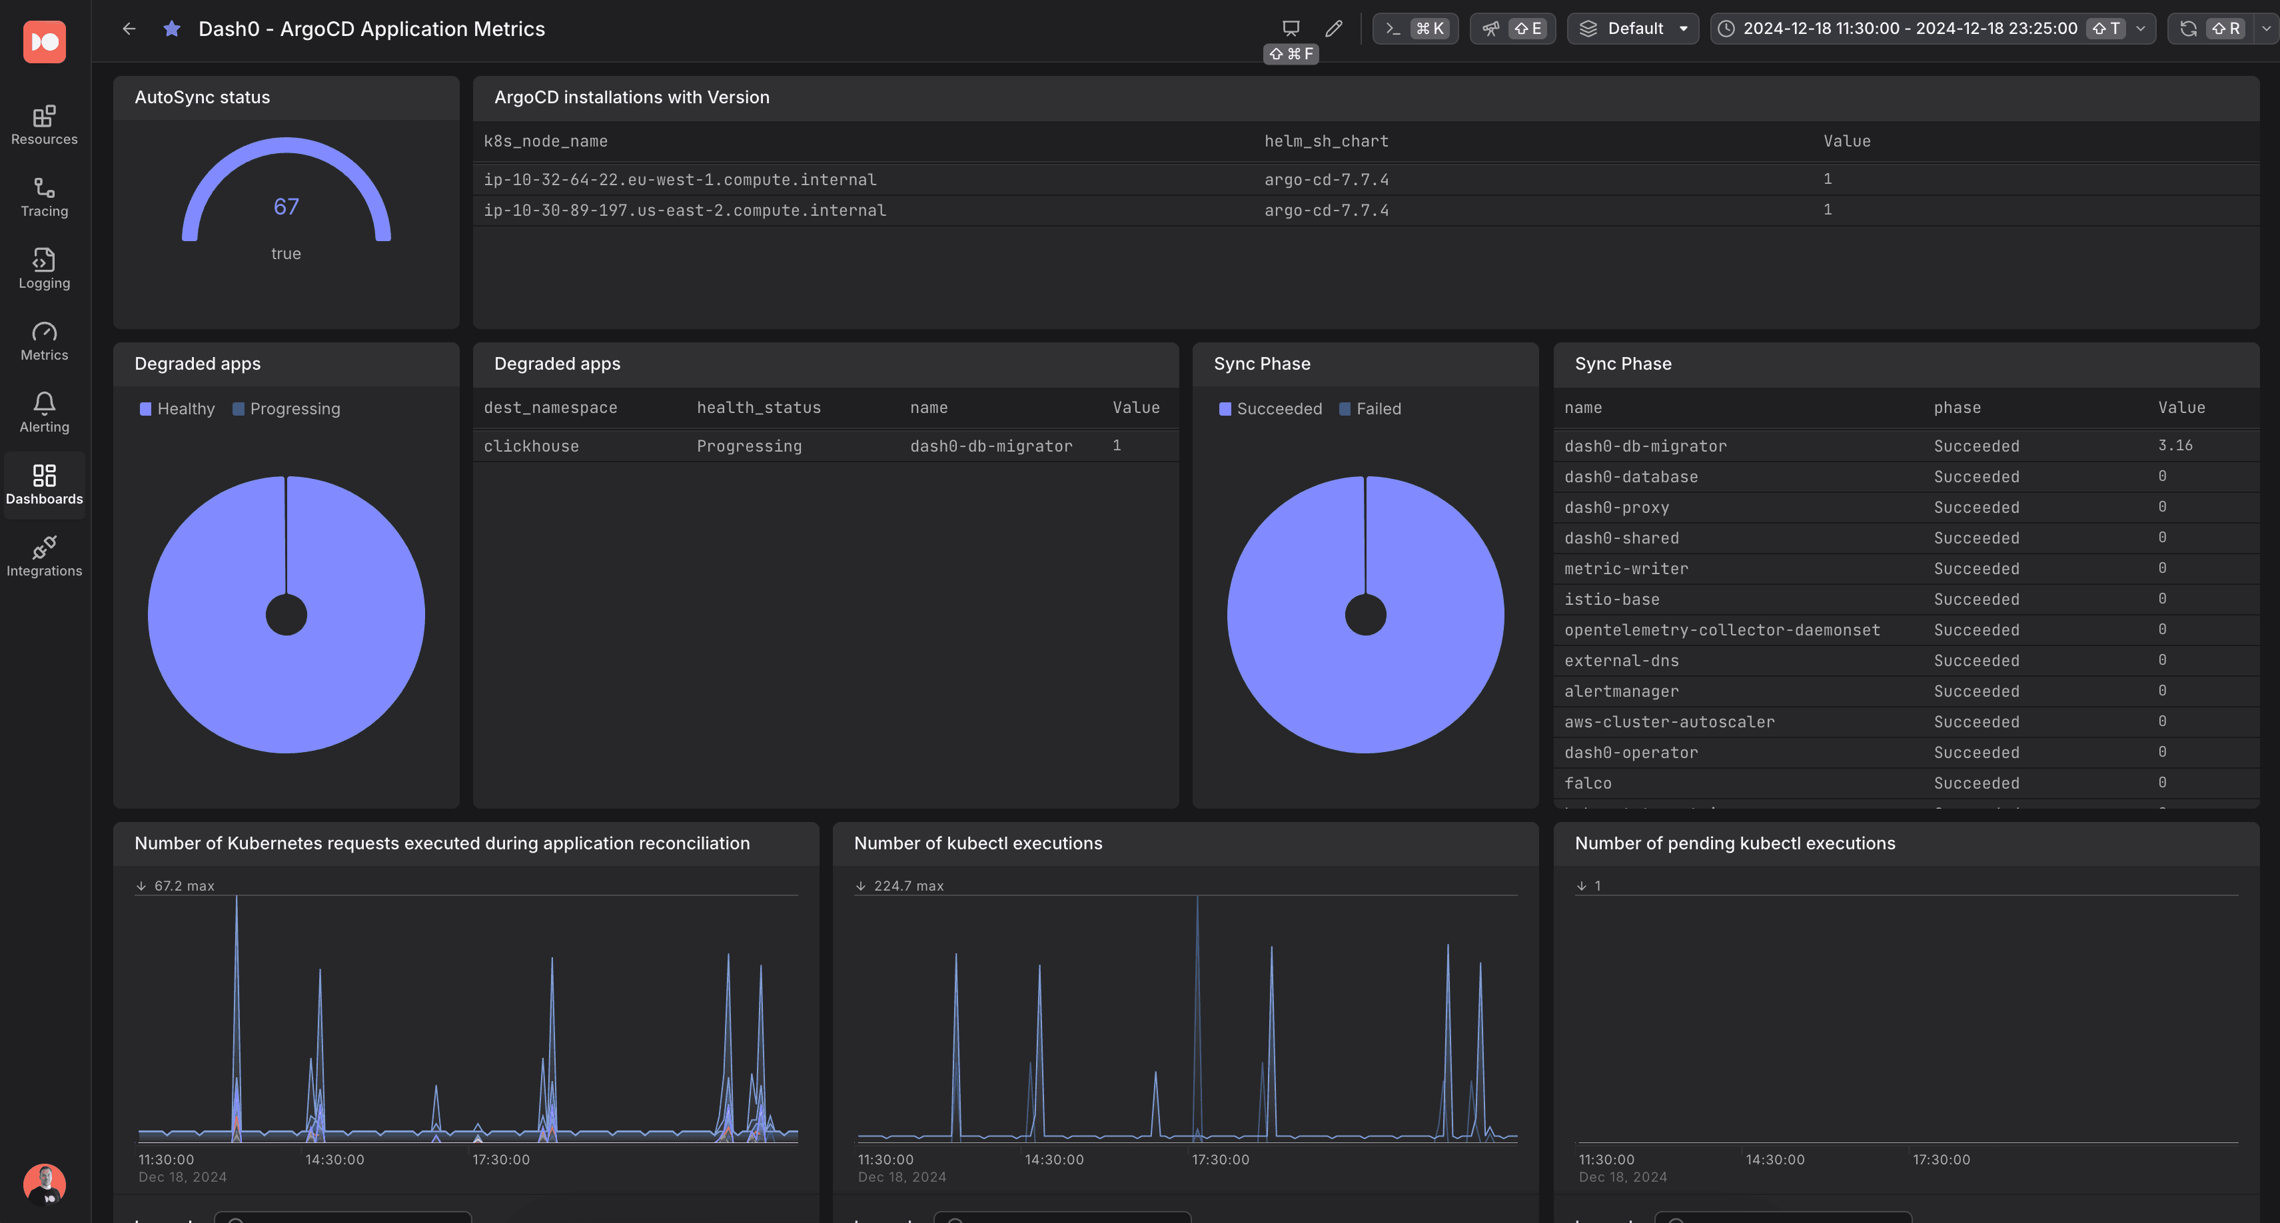
Task: Click the AutoSync gauge value 67
Action: (286, 206)
